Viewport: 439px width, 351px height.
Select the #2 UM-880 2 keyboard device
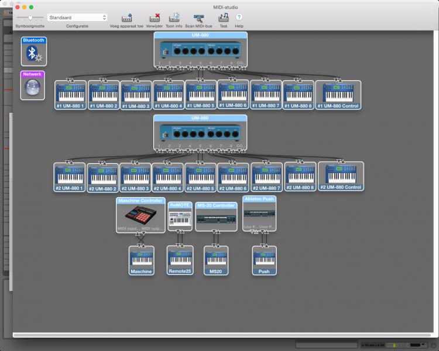(x=103, y=178)
